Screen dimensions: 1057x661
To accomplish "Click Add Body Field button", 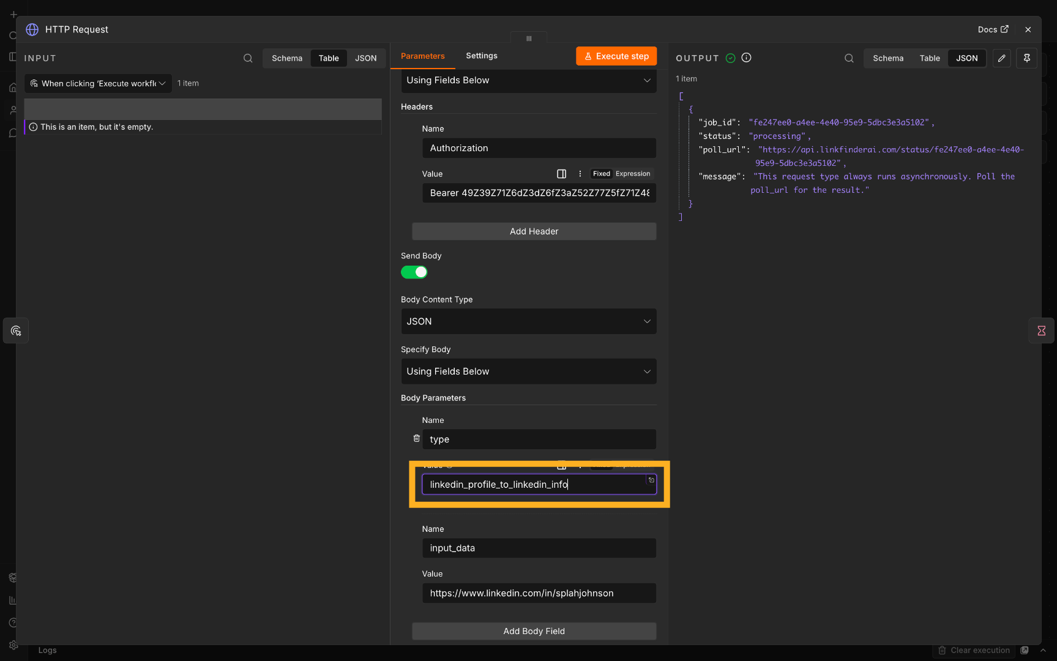I will click(x=534, y=631).
